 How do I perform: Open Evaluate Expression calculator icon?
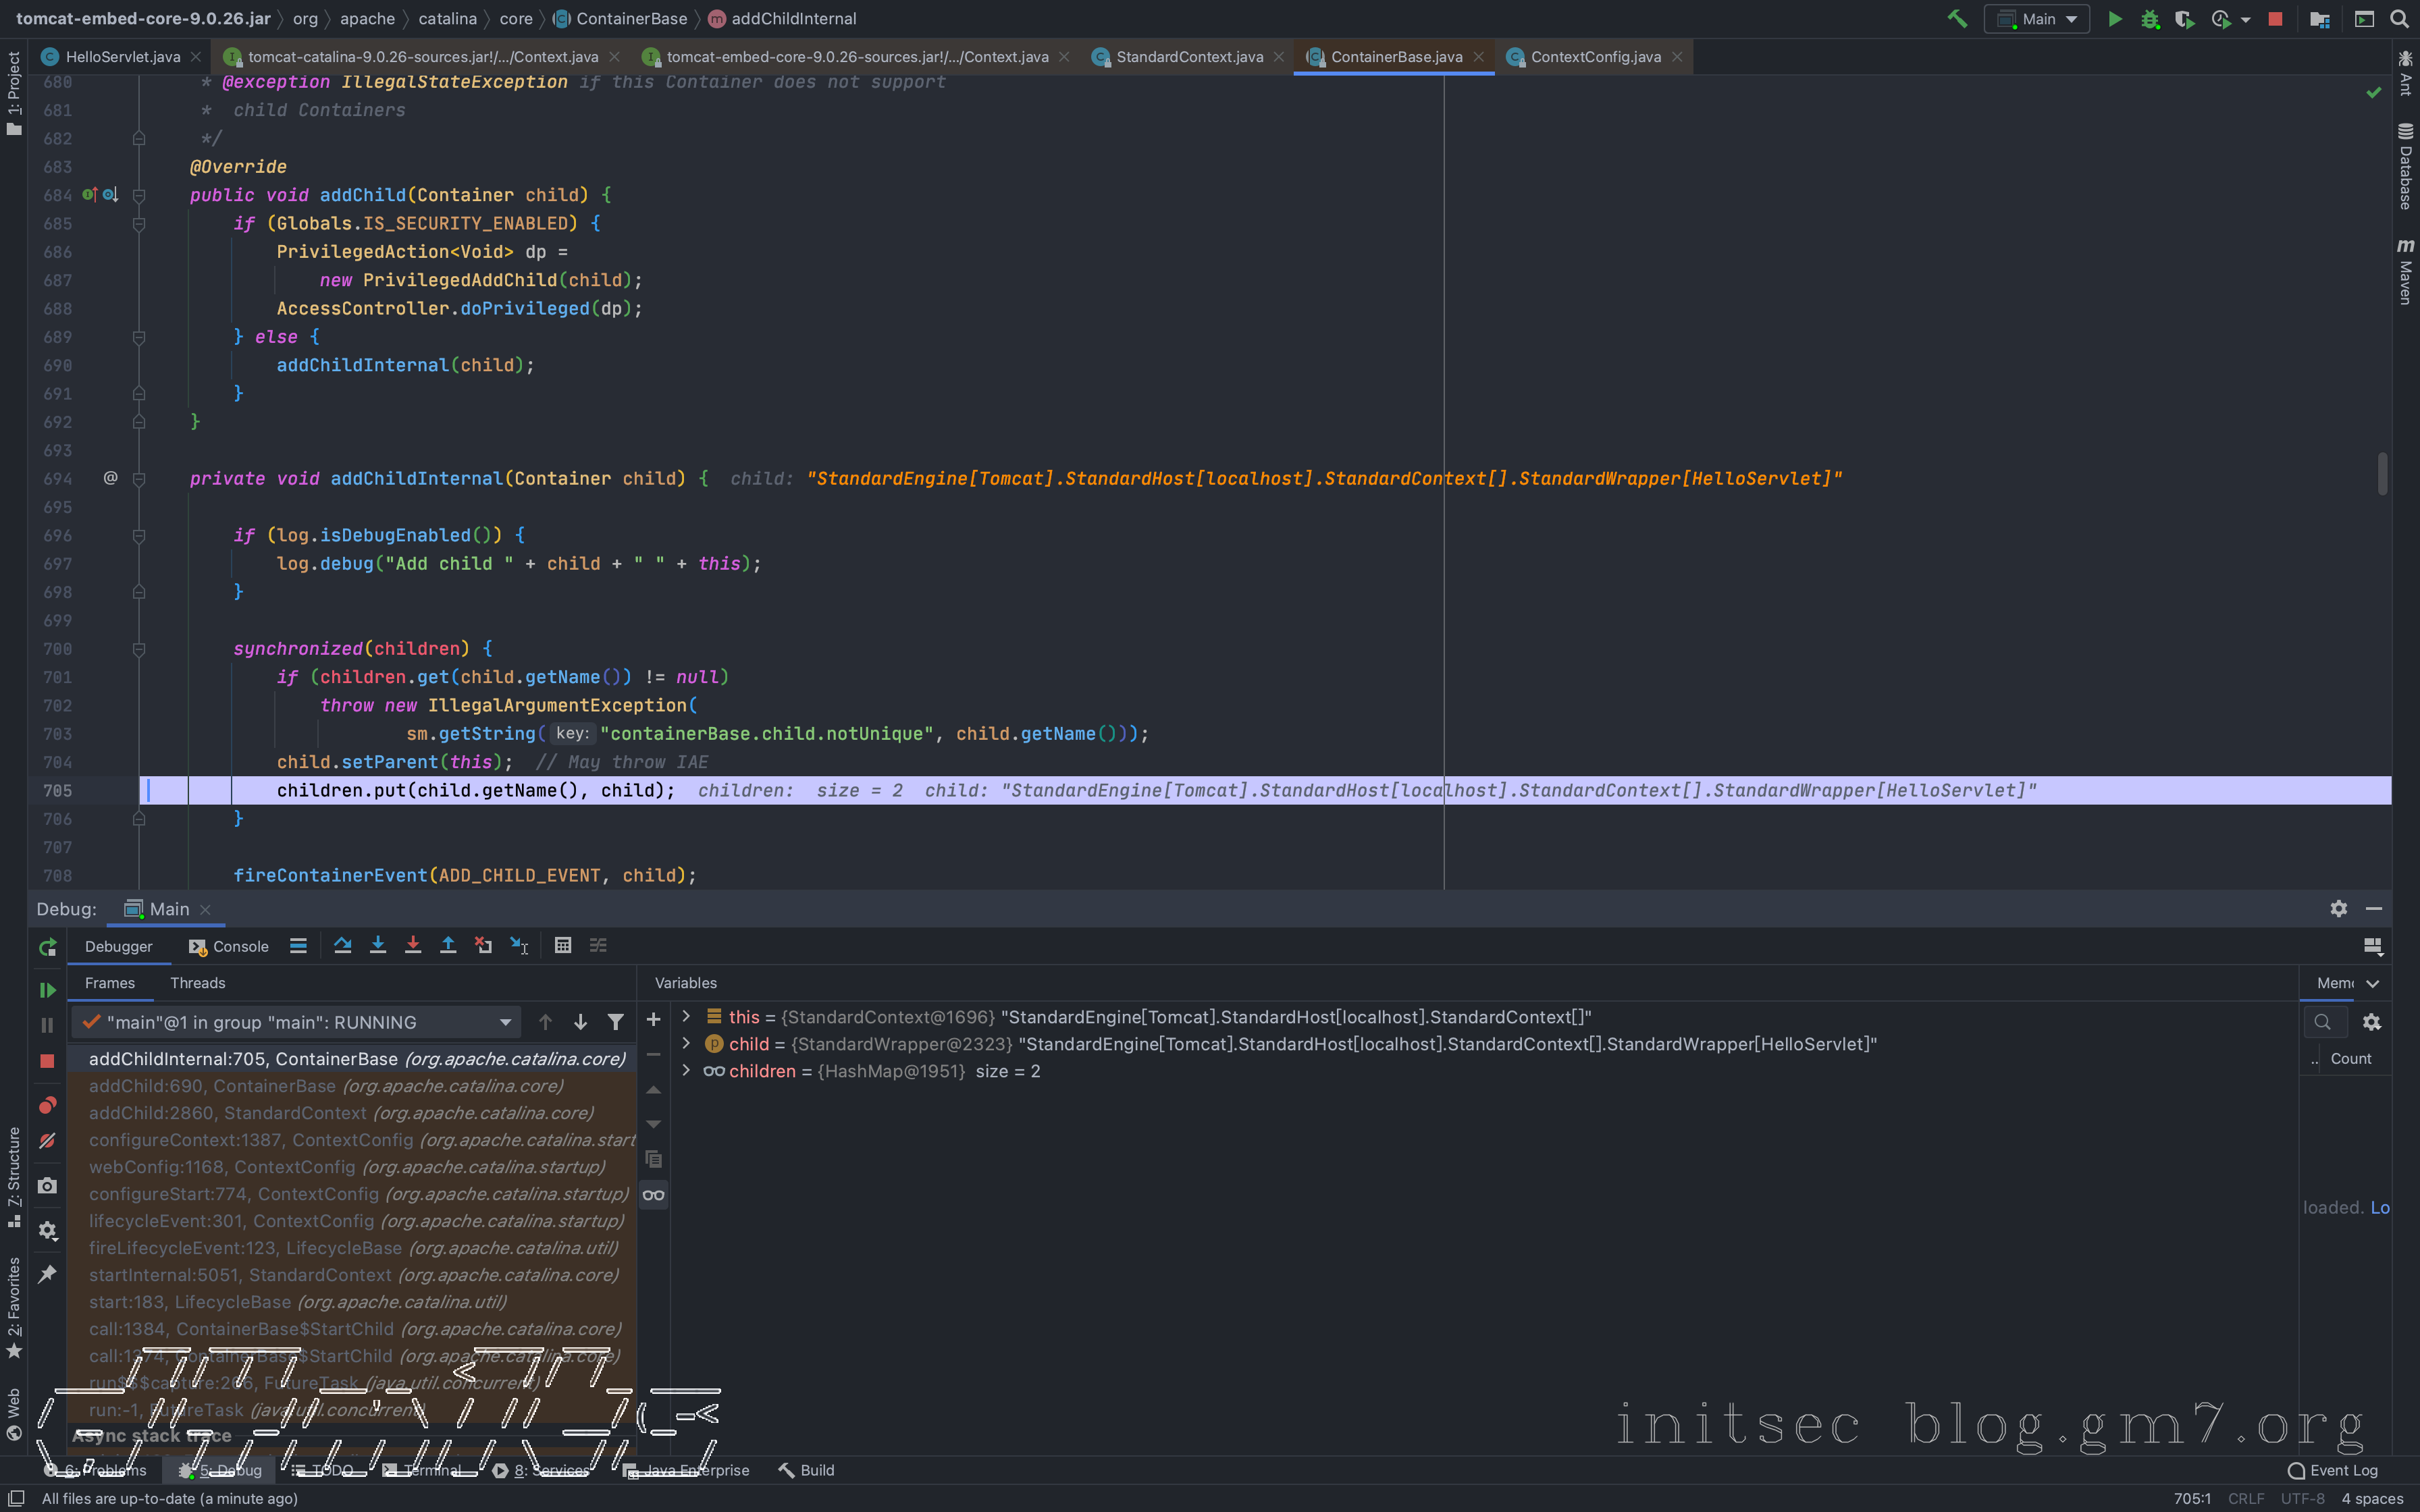pyautogui.click(x=563, y=945)
